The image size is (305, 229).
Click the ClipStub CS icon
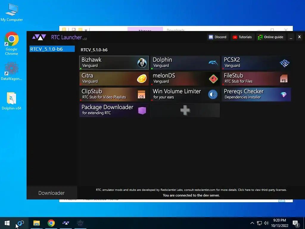[141, 95]
